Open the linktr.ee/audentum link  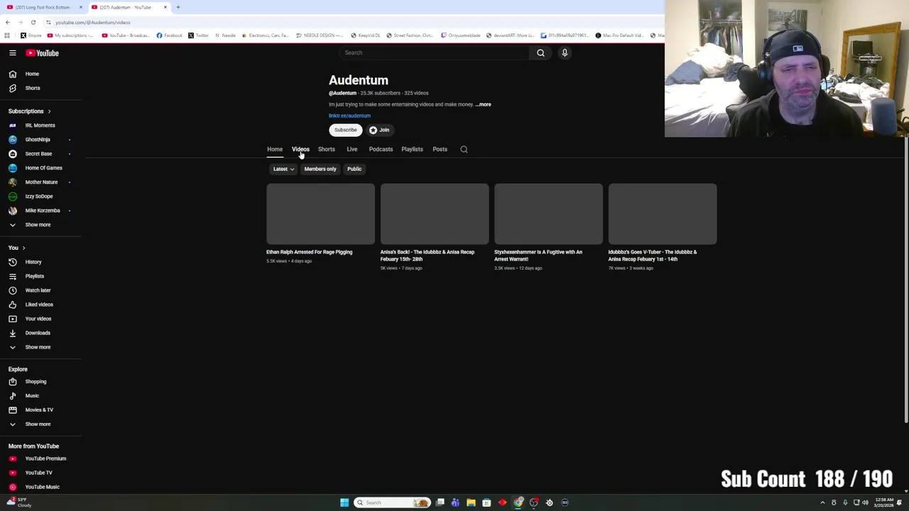coord(349,116)
